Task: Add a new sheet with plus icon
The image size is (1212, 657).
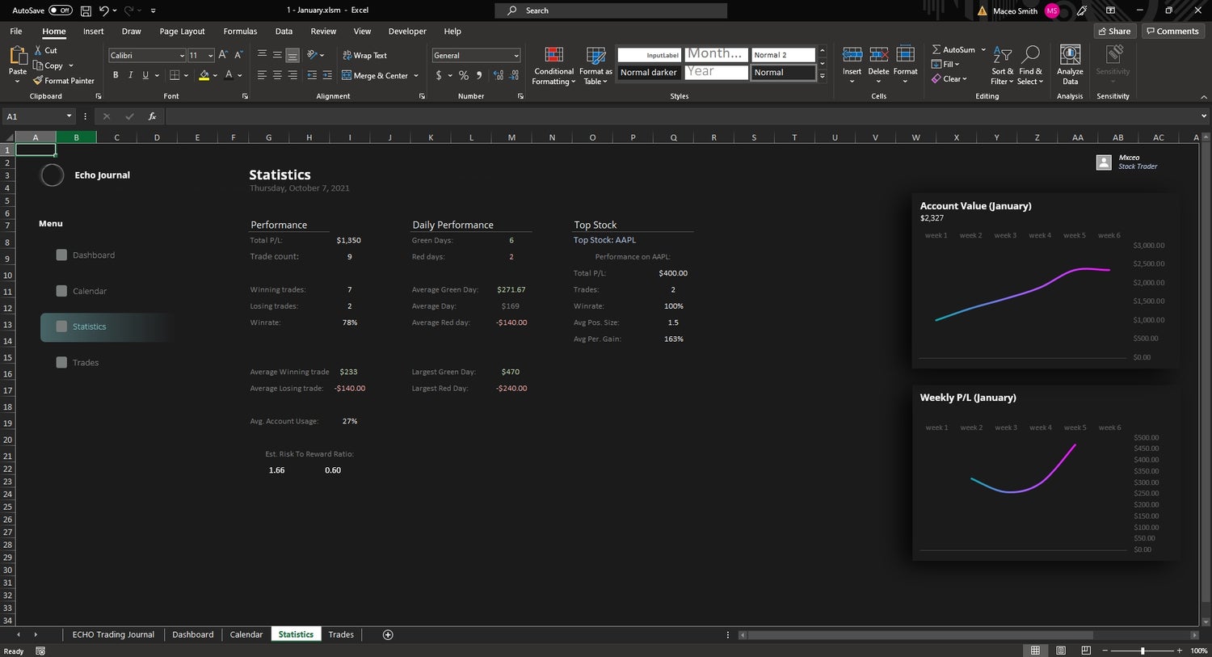Action: pyautogui.click(x=388, y=634)
